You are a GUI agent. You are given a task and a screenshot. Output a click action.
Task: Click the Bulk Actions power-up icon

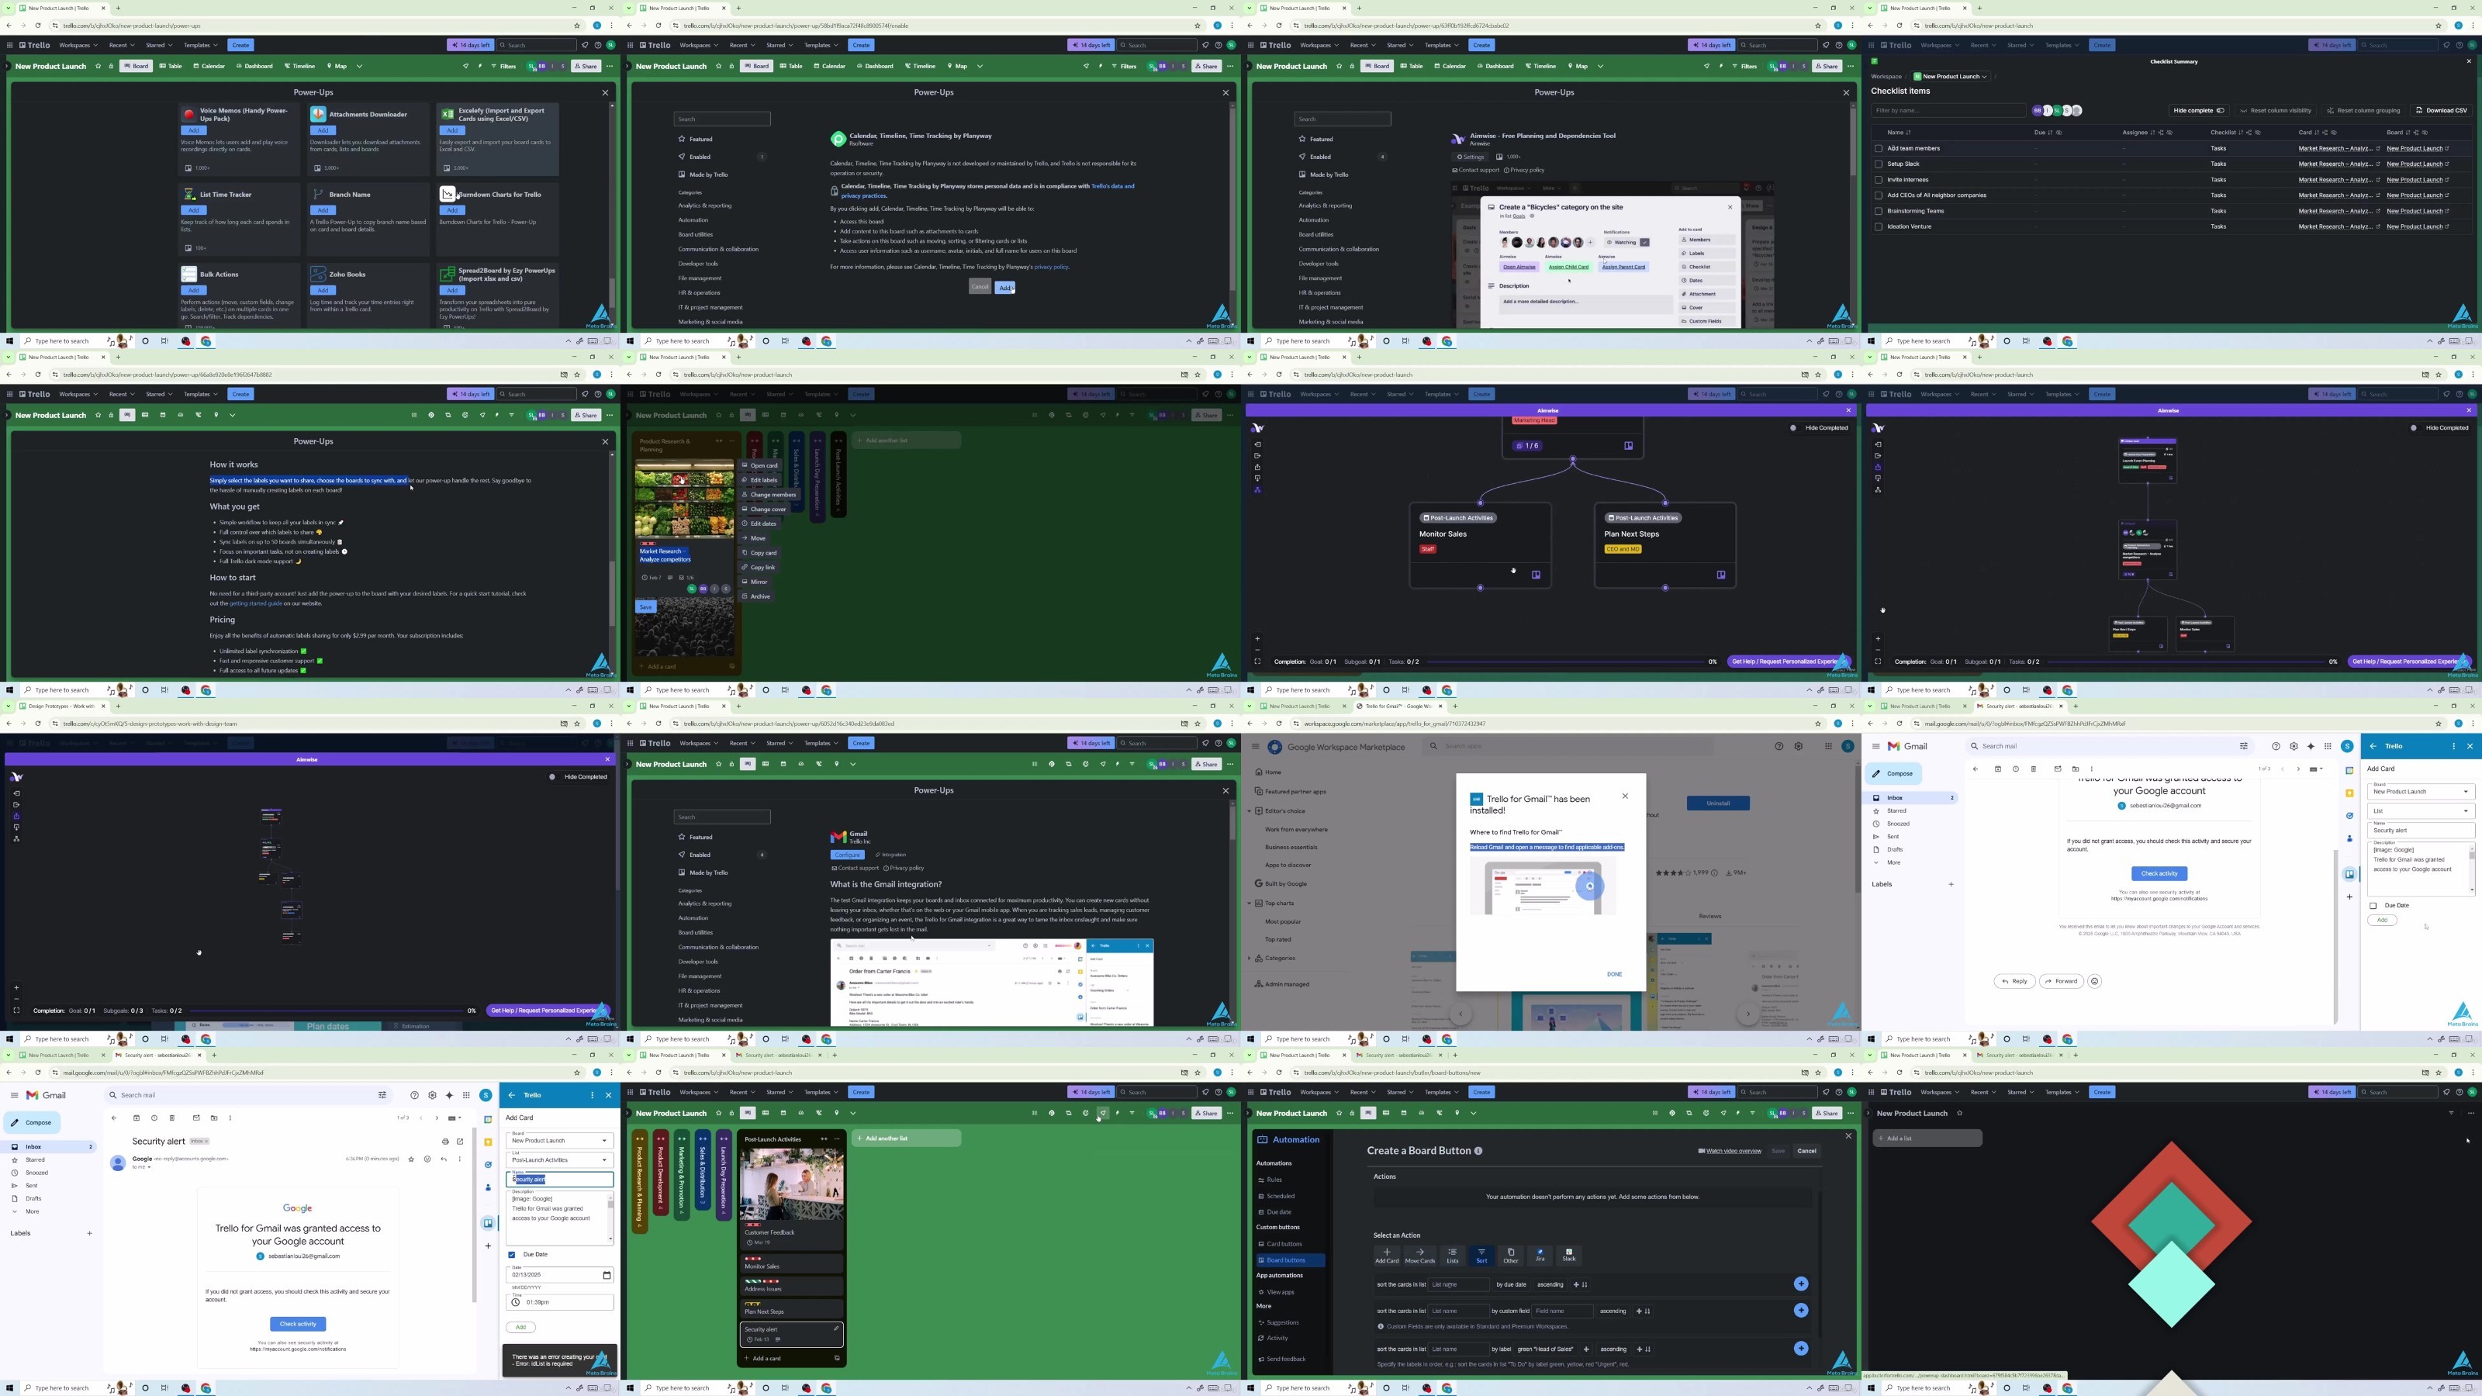(x=188, y=275)
